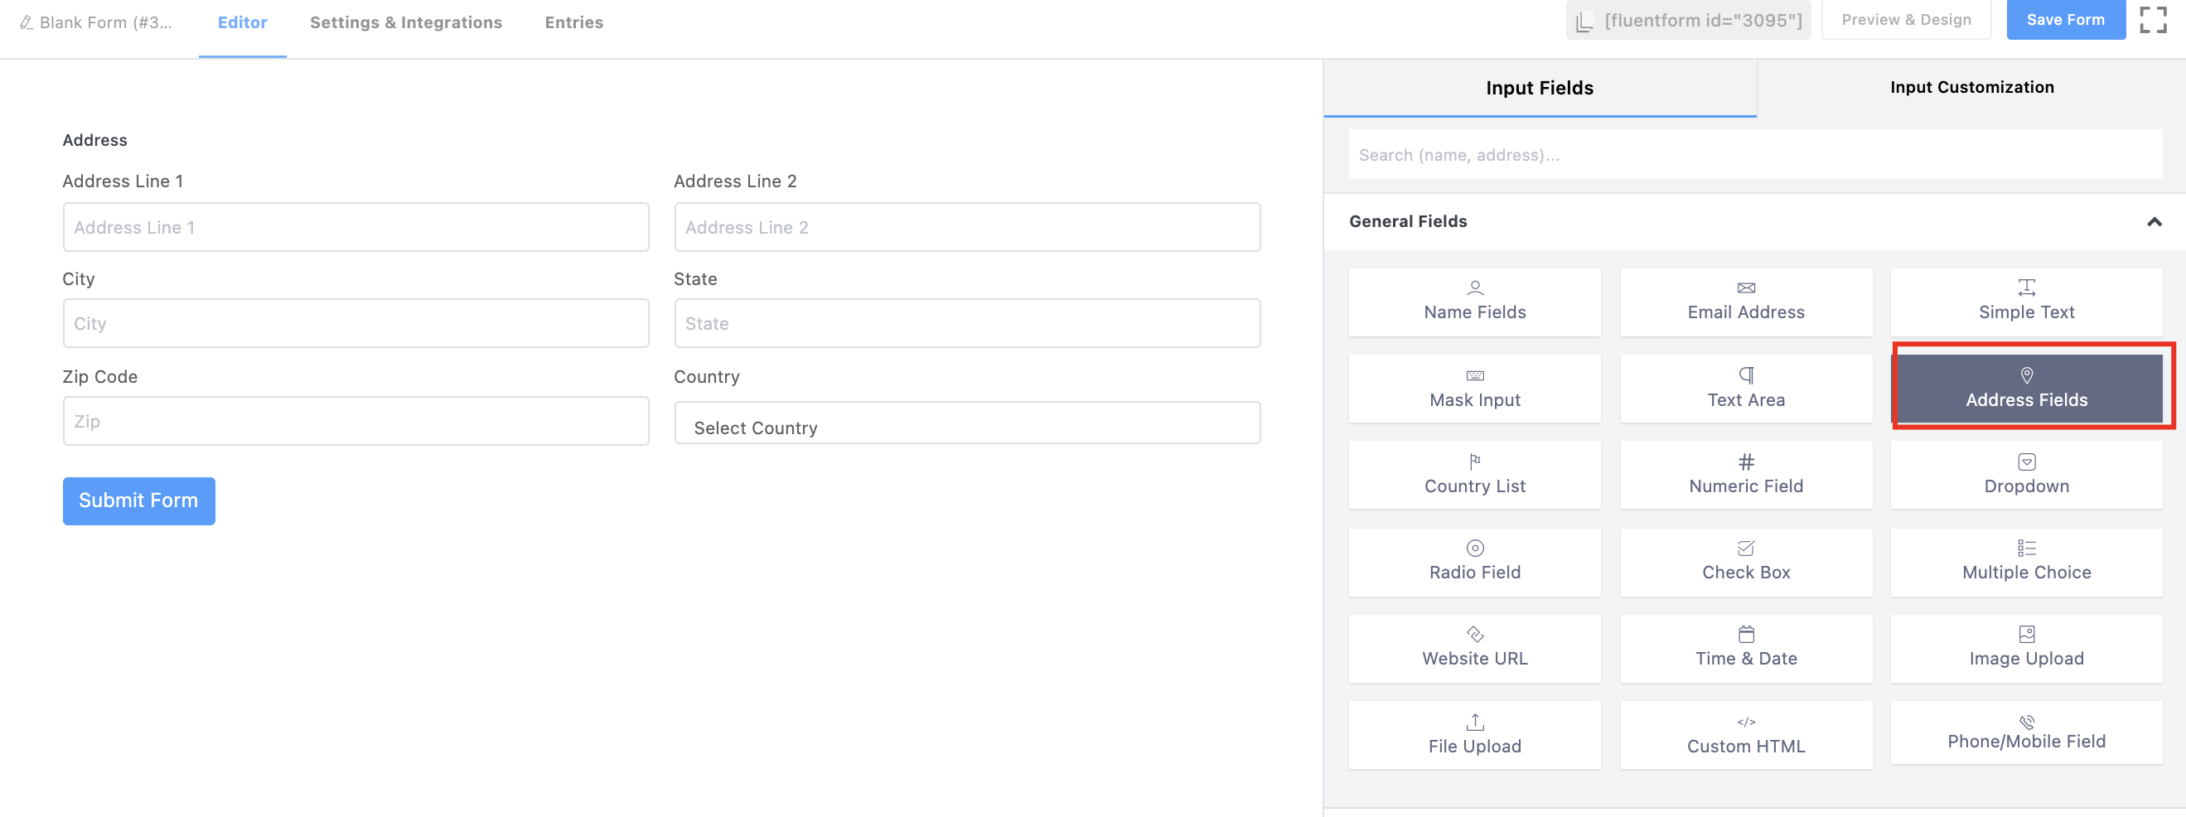Open the Select Country dropdown
Image resolution: width=2186 pixels, height=817 pixels.
coord(966,423)
